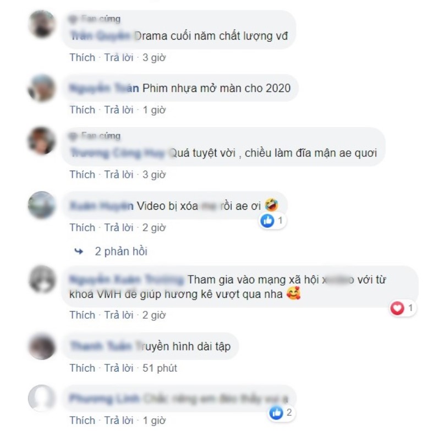
Task: Open avatar of 'Truyền hình dài tập' commenter
Action: [x=42, y=346]
